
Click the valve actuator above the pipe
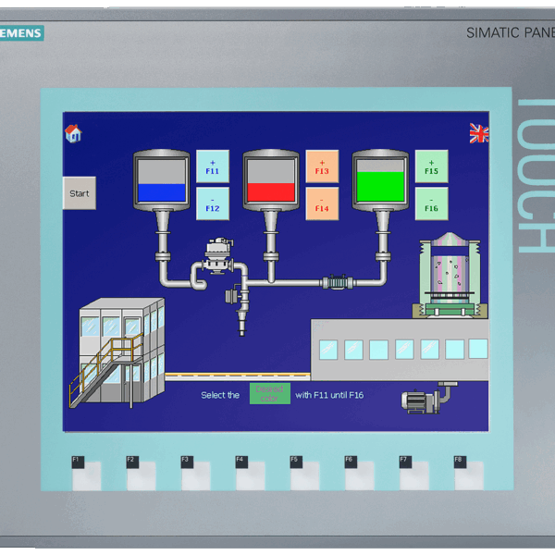pyautogui.click(x=216, y=252)
